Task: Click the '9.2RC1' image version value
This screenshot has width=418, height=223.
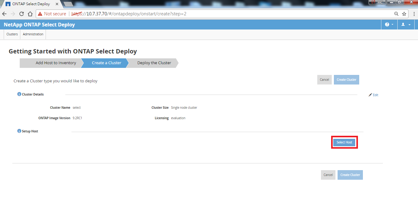Action: pyautogui.click(x=77, y=118)
